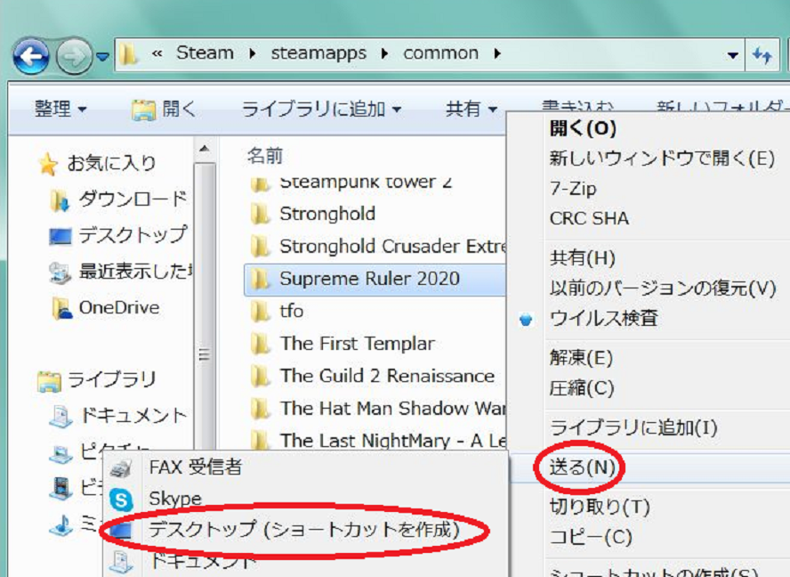Image resolution: width=790 pixels, height=577 pixels.
Task: Show hidden breadcrumb path chevron «
Action: (157, 53)
